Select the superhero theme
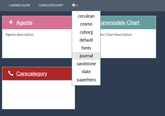165x116 pixels. click(x=86, y=80)
